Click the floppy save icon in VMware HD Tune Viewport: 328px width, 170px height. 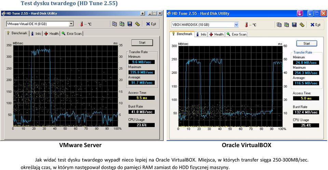[130, 24]
